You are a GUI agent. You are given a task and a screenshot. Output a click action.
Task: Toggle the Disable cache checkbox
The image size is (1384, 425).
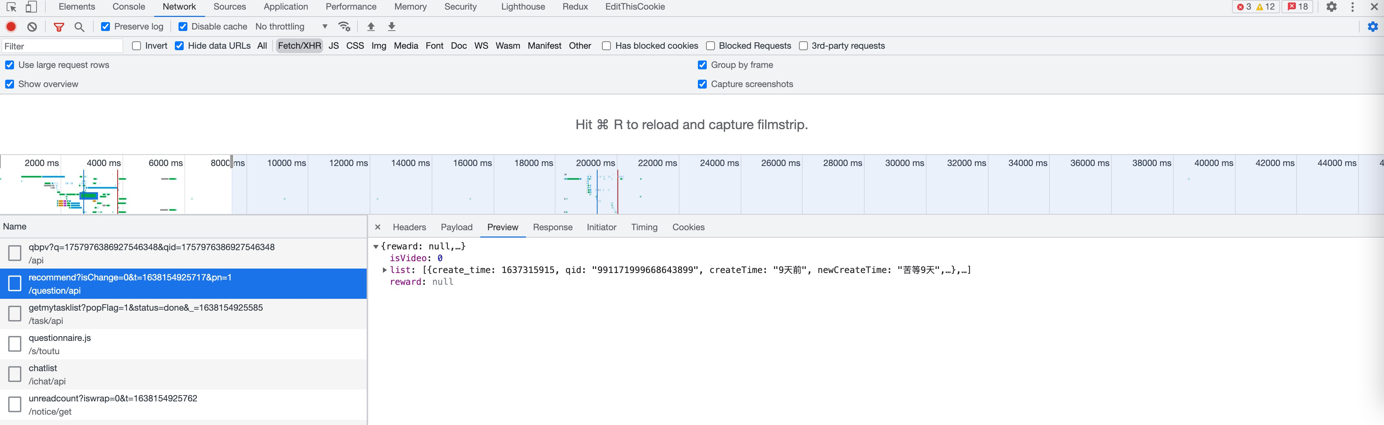pyautogui.click(x=183, y=26)
